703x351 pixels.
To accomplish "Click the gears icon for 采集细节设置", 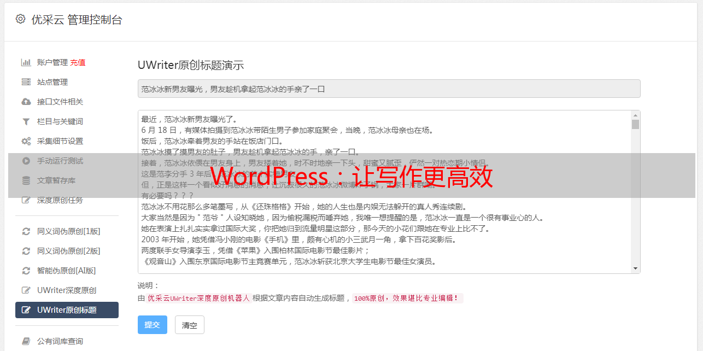I will pos(26,141).
